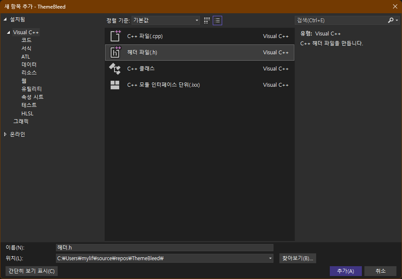Collapse the Visual C++ tree node

(8, 32)
